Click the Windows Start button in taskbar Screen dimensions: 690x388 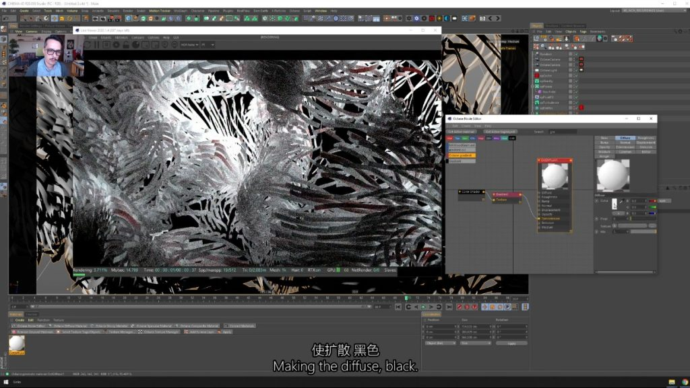(5, 383)
